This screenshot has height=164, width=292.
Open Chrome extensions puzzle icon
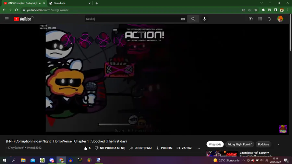[263, 10]
